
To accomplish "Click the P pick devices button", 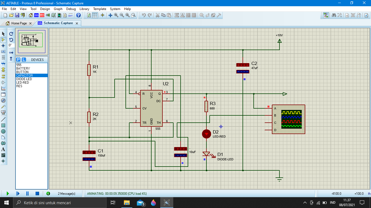I will coord(18,60).
